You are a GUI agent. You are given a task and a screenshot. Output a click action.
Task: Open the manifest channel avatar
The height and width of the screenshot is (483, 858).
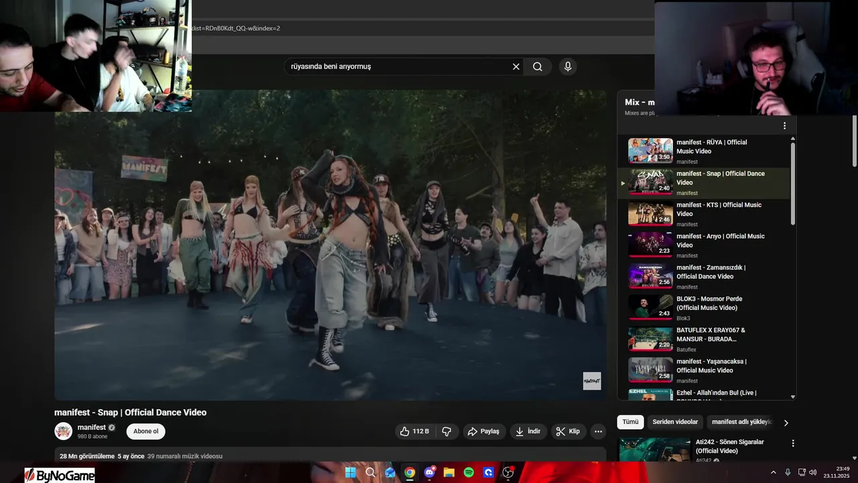click(63, 431)
